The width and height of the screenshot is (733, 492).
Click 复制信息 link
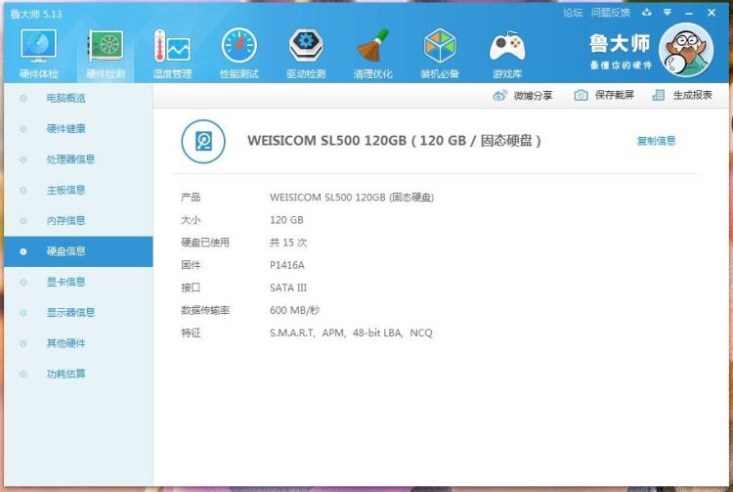tap(657, 141)
